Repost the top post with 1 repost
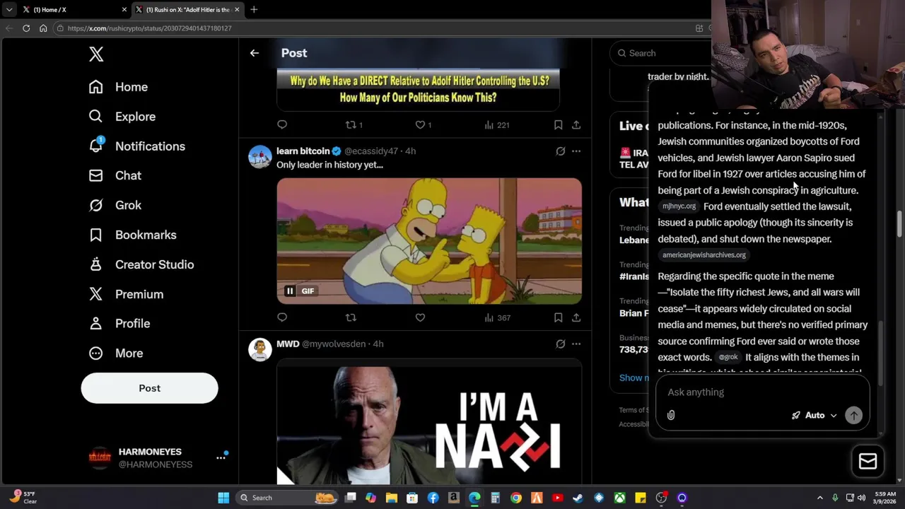The image size is (905, 509). pos(354,124)
